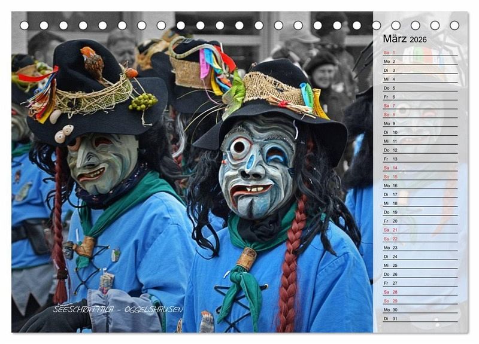479x344 pixels.
Task: Click the grey-blue witch mask face
Action: click(x=257, y=168)
